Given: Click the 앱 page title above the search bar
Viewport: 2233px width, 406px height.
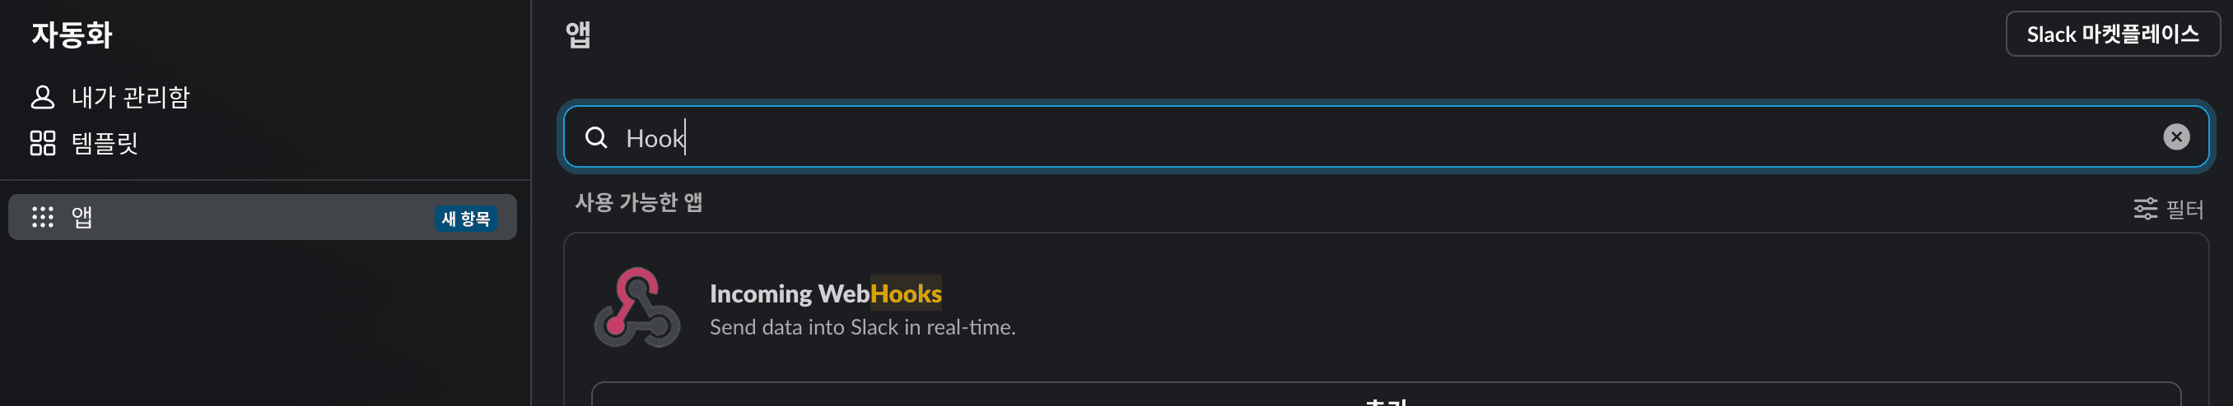Looking at the screenshot, I should click(578, 35).
